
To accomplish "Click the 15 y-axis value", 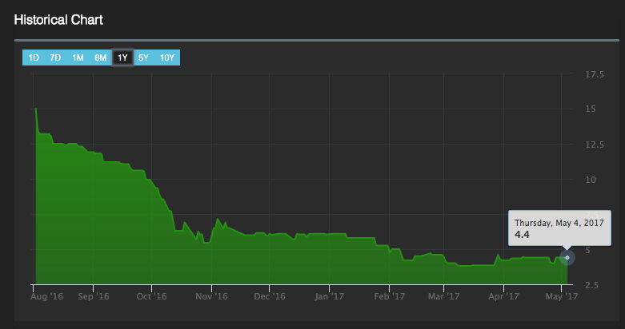I will tap(591, 109).
